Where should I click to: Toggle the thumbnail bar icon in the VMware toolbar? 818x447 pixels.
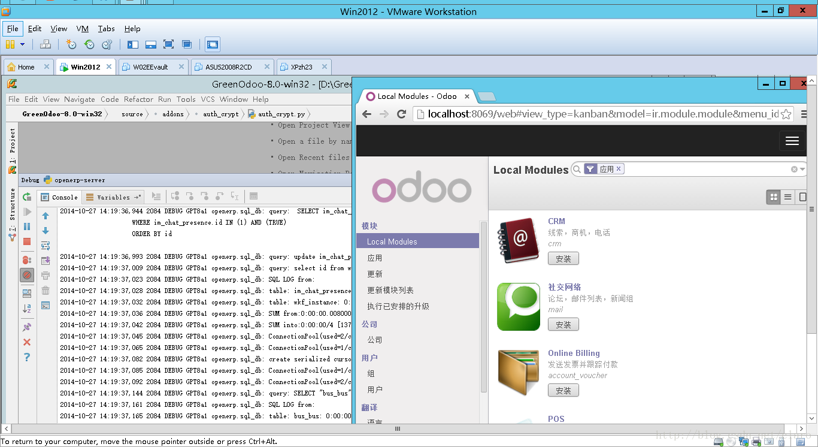(x=151, y=44)
